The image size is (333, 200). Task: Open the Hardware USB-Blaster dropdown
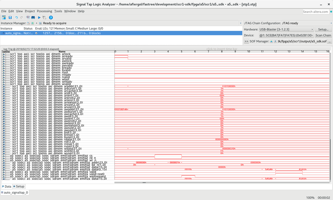[x=286, y=29]
